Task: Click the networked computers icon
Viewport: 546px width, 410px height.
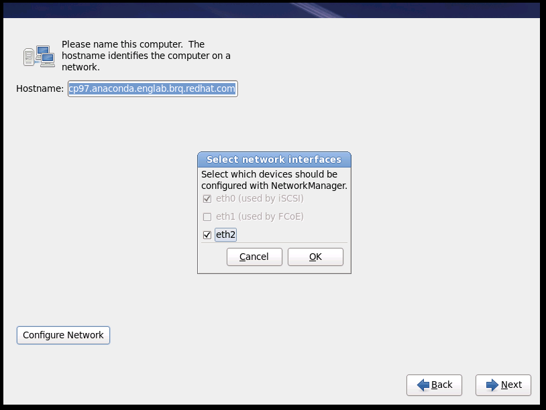Action: [39, 56]
